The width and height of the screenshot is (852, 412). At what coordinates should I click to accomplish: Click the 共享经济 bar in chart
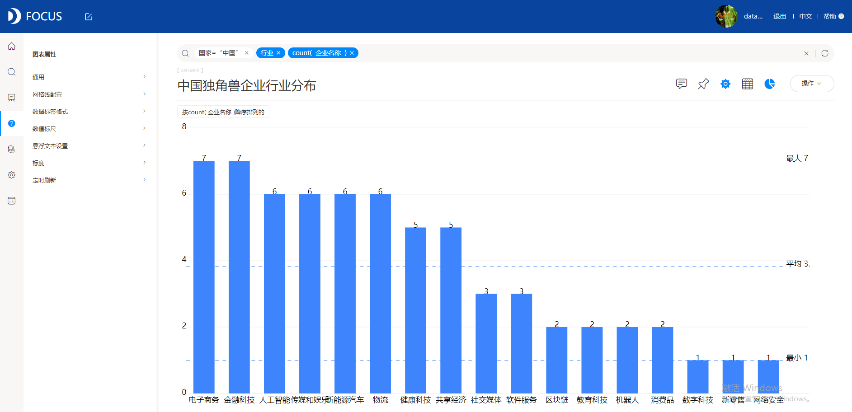click(x=451, y=310)
